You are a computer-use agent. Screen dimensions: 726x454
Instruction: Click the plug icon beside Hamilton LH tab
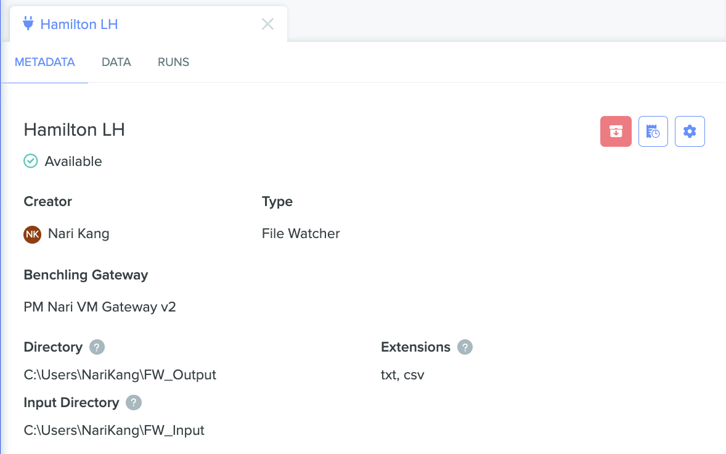click(28, 23)
